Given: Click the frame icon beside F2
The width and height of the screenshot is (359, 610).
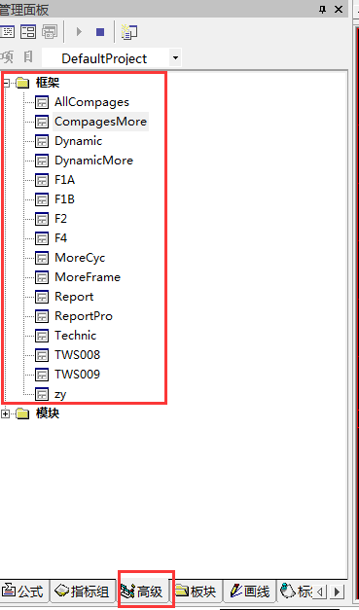Looking at the screenshot, I should [x=42, y=219].
